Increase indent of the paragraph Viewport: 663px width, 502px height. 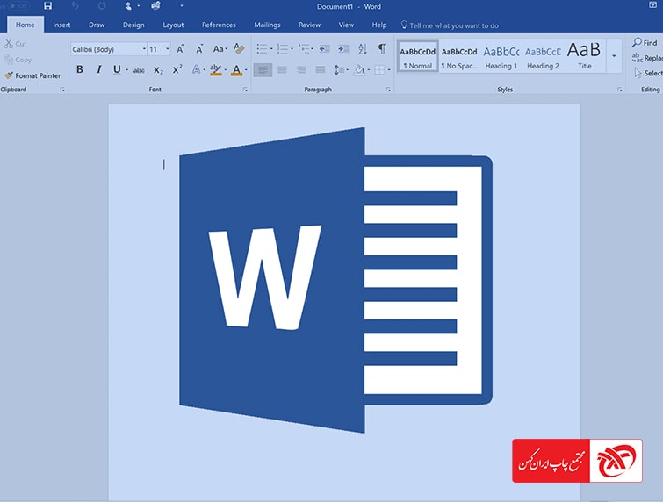(342, 49)
